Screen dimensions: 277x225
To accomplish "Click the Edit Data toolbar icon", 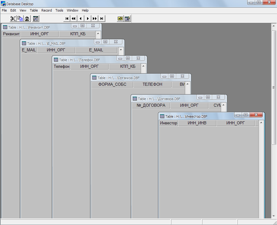I will click(127, 19).
